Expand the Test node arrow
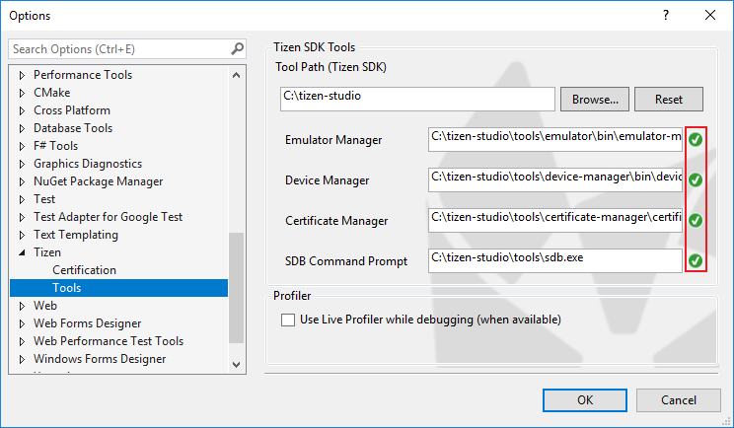Screen dimensions: 734x428 [22, 199]
